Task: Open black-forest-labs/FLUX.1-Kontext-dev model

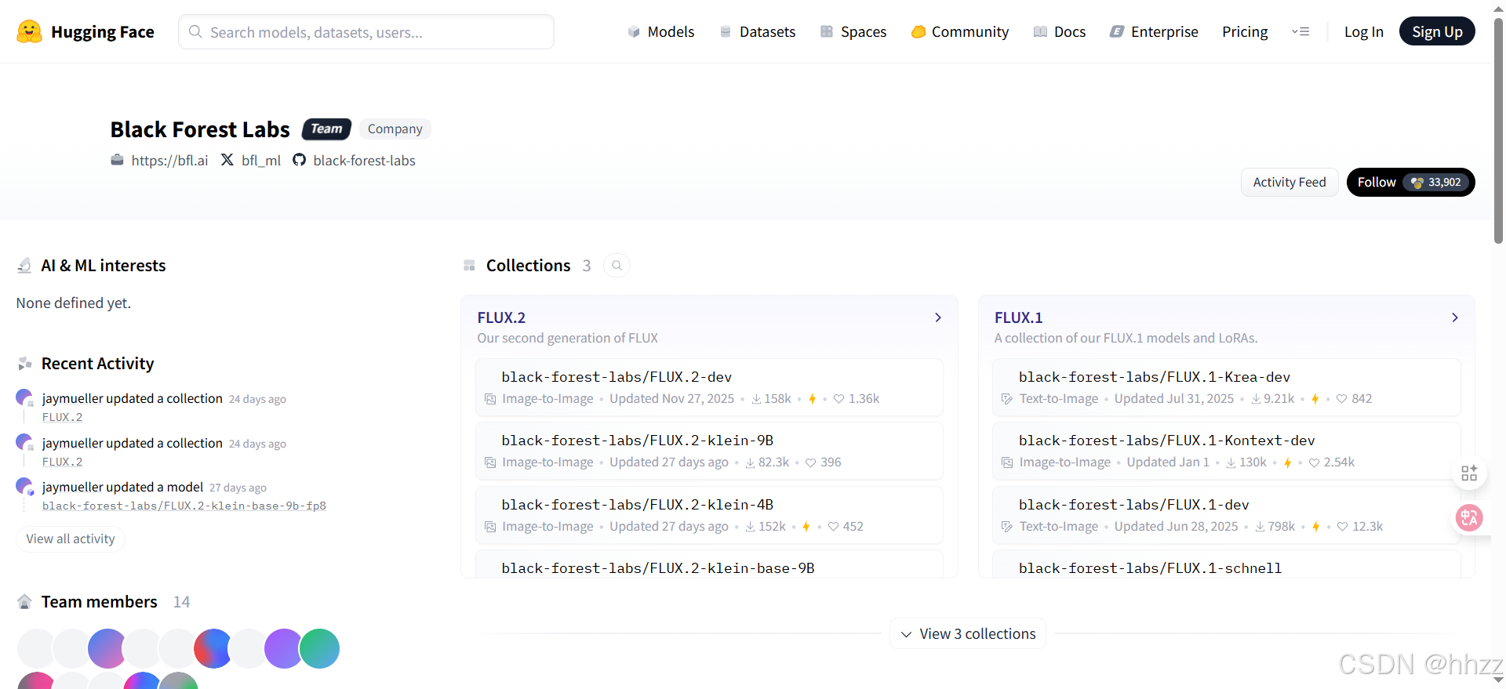Action: (1167, 441)
